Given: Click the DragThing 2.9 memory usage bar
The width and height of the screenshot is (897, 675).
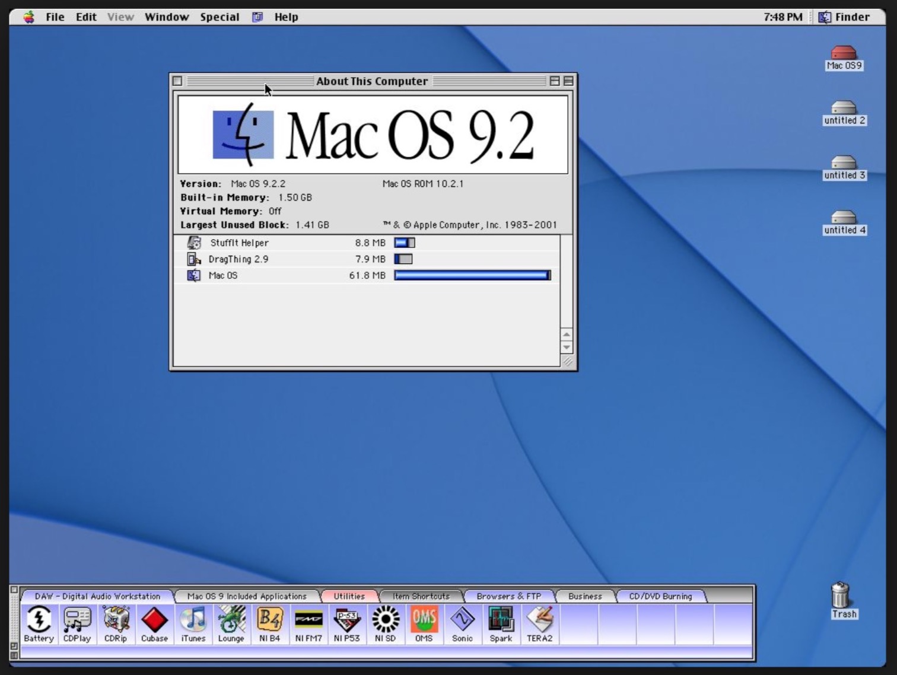Looking at the screenshot, I should point(403,259).
